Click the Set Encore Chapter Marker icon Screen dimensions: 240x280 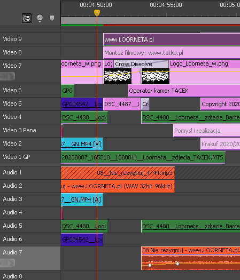(40, 18)
